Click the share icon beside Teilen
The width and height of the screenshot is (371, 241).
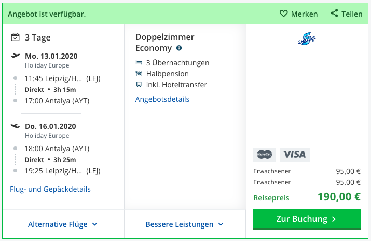(x=334, y=14)
